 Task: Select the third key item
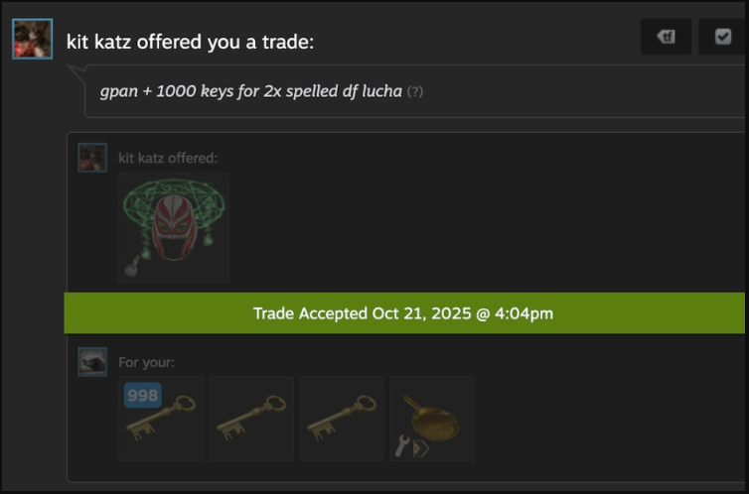pyautogui.click(x=342, y=420)
